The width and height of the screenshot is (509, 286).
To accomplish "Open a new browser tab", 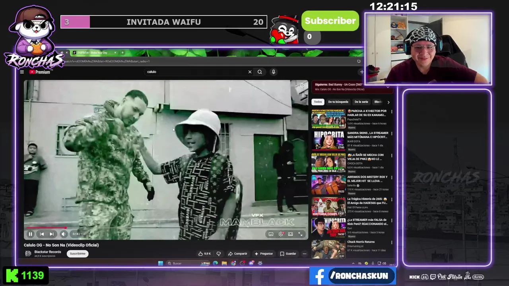I will tap(122, 52).
